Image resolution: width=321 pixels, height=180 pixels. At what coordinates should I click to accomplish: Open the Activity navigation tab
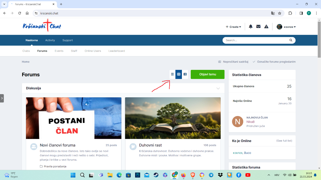(x=50, y=40)
